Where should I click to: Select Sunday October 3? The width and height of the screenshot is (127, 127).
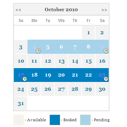click(21, 47)
